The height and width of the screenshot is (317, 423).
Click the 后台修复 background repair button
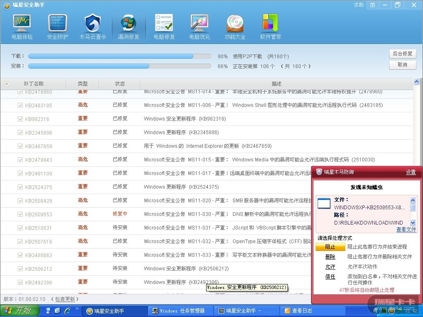(x=402, y=54)
